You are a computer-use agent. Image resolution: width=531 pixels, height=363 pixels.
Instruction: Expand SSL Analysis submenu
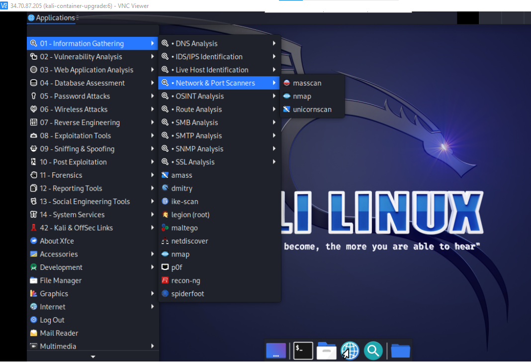[x=219, y=162]
